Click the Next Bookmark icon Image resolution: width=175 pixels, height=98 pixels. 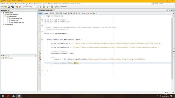point(77,13)
